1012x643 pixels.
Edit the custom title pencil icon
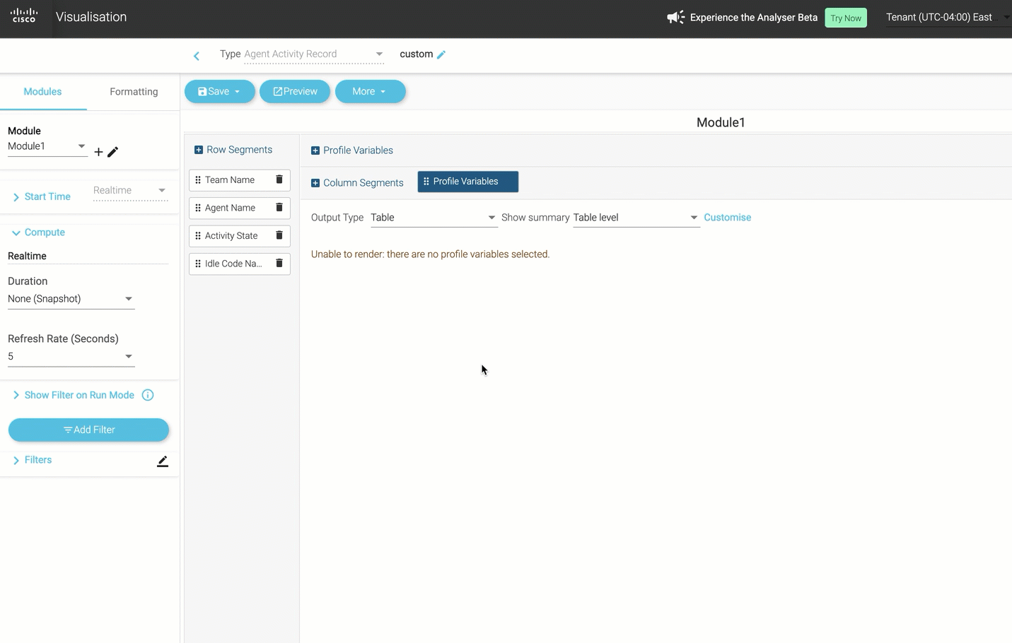click(x=441, y=54)
